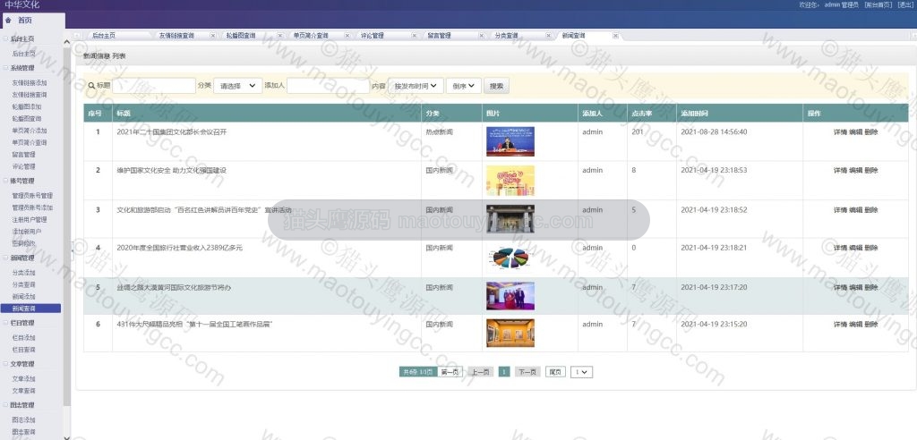Click the 首页 home icon
This screenshot has height=440, width=917.
pos(8,21)
